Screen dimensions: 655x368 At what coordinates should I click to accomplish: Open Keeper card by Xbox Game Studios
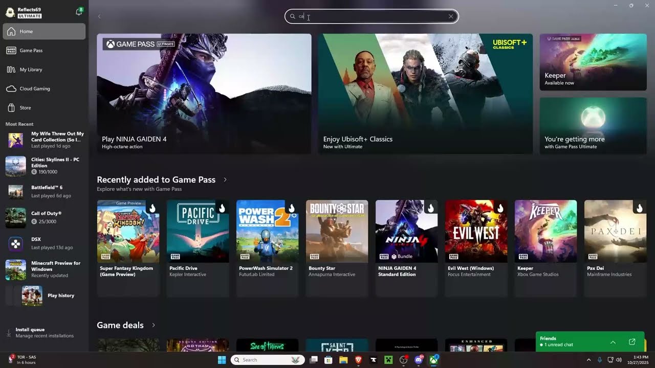coord(546,248)
